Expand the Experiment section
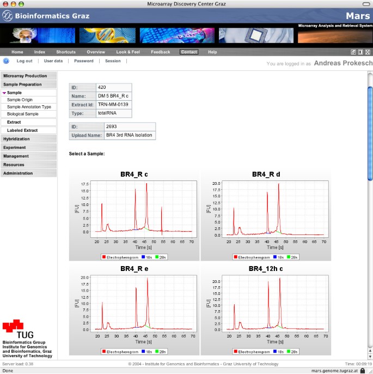The height and width of the screenshot is (374, 373). click(28, 147)
